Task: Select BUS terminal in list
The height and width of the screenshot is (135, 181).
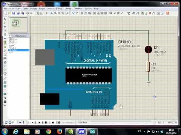Action: 19,52
